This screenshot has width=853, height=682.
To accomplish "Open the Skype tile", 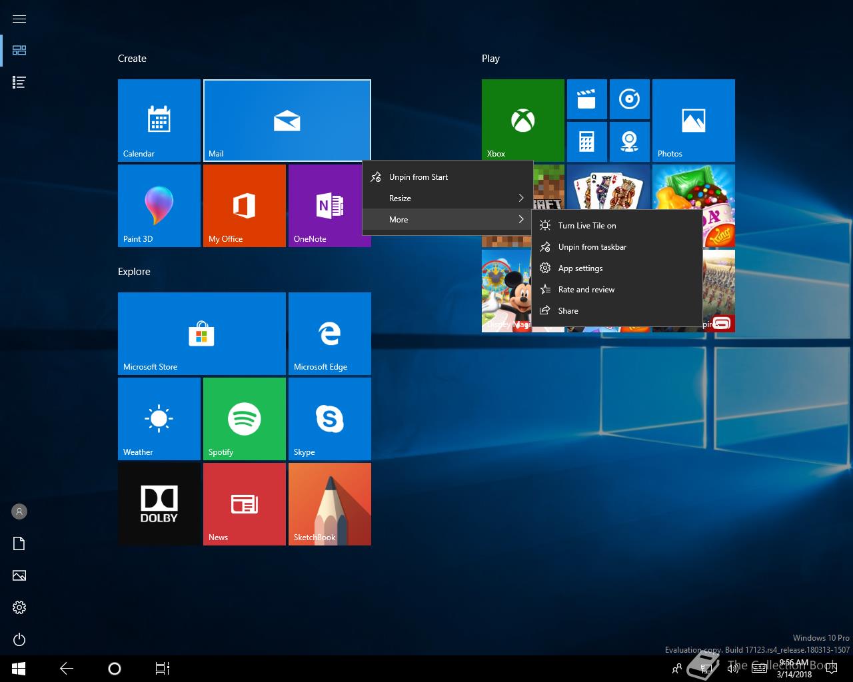I will 330,419.
